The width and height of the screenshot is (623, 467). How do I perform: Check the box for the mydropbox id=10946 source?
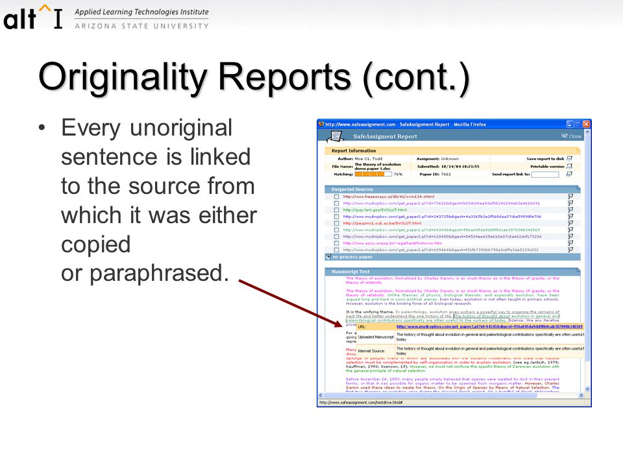pos(337,250)
